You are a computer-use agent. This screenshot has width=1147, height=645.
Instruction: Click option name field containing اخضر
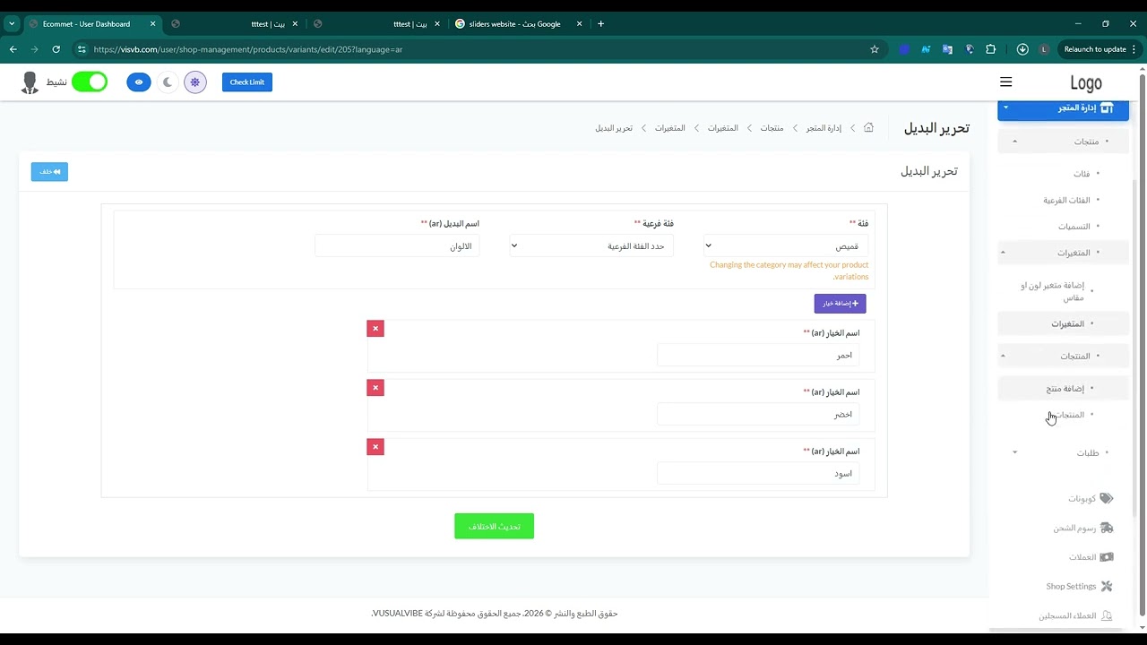tap(758, 414)
